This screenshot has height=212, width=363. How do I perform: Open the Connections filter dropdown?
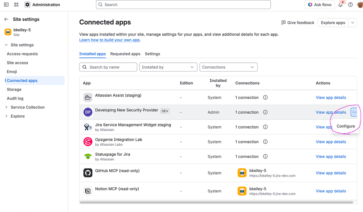point(229,67)
